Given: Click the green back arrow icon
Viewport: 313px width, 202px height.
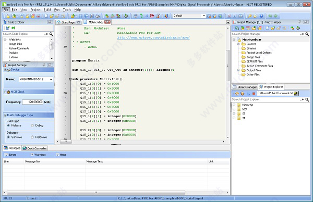Looking at the screenshot, I should (x=270, y=16).
